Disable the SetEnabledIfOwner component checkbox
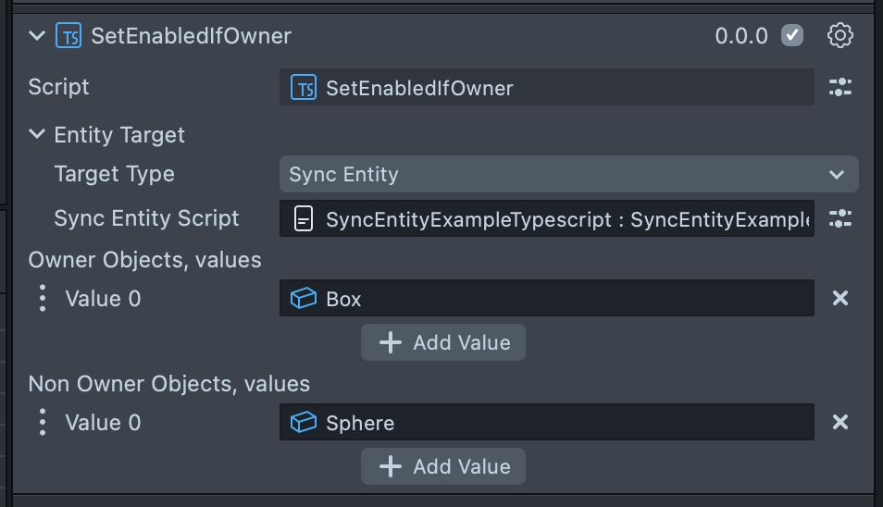This screenshot has width=883, height=507. pyautogui.click(x=791, y=36)
